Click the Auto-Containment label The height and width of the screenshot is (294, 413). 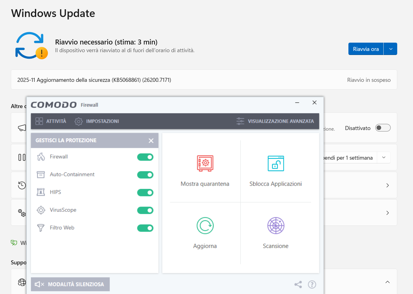click(x=72, y=174)
